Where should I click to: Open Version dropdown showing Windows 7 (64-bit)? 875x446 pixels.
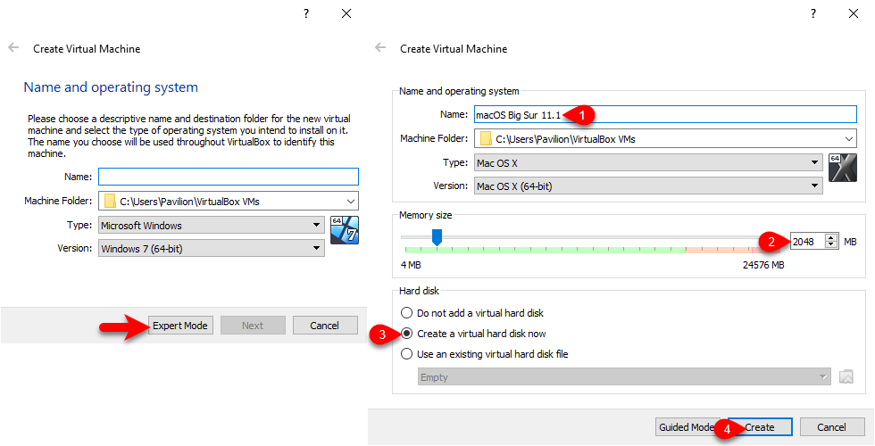pos(212,249)
